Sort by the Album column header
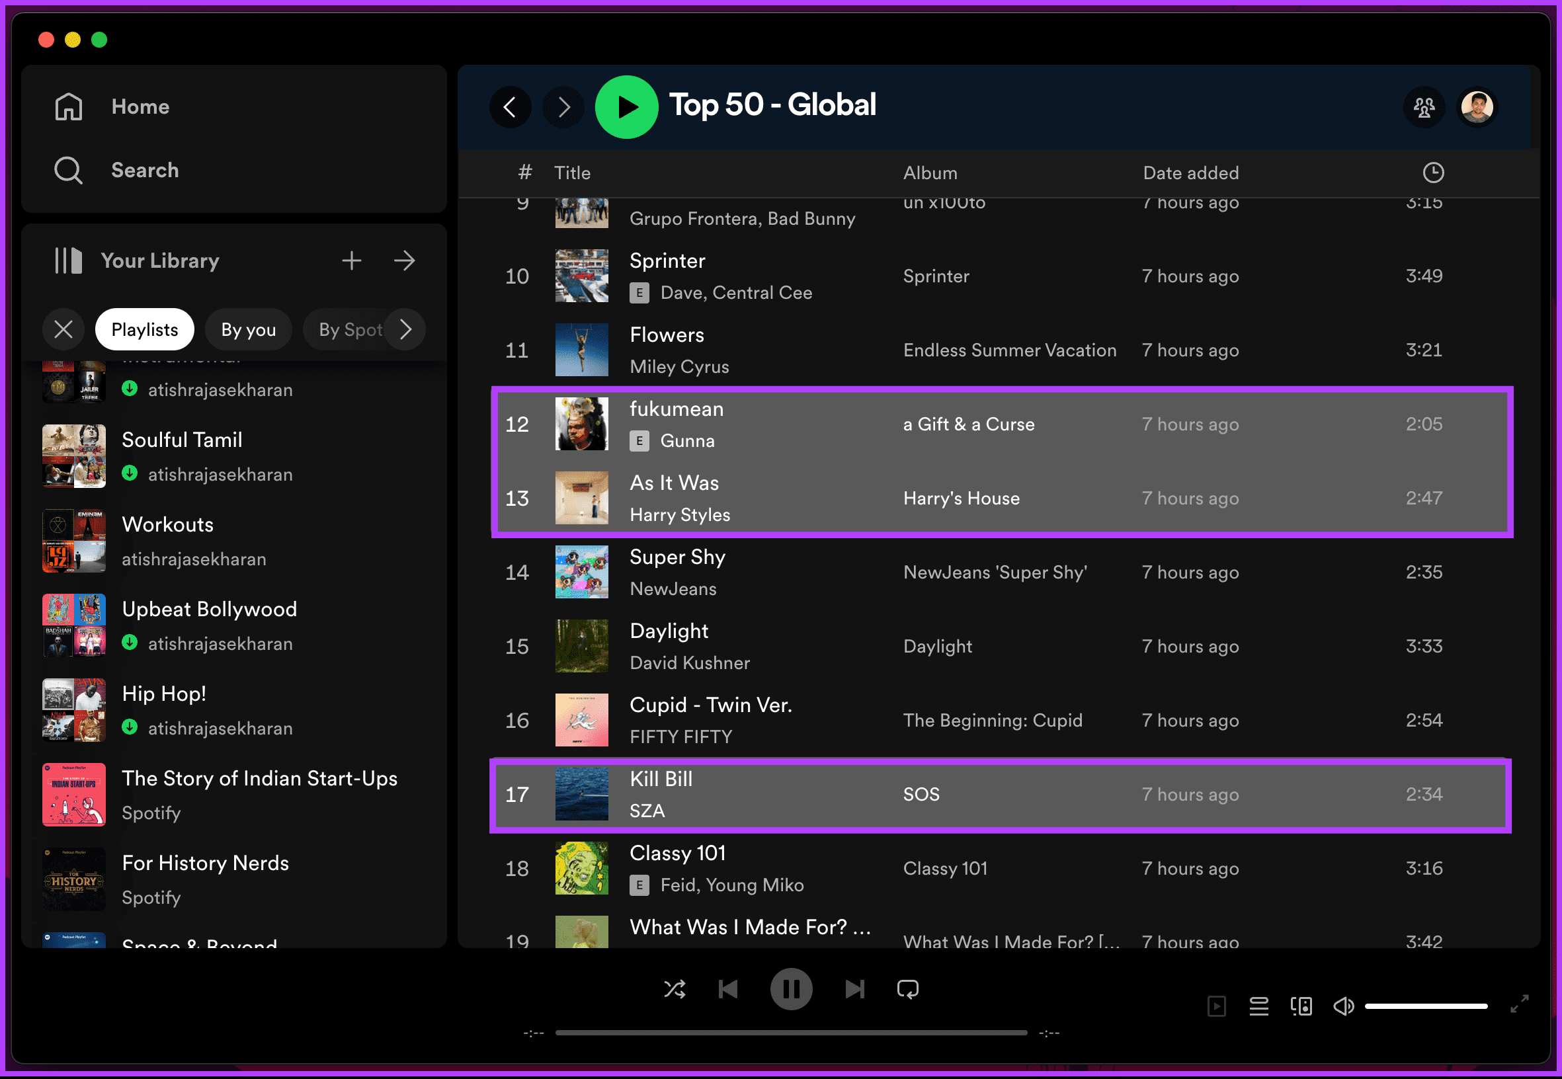Image resolution: width=1562 pixels, height=1079 pixels. point(930,173)
